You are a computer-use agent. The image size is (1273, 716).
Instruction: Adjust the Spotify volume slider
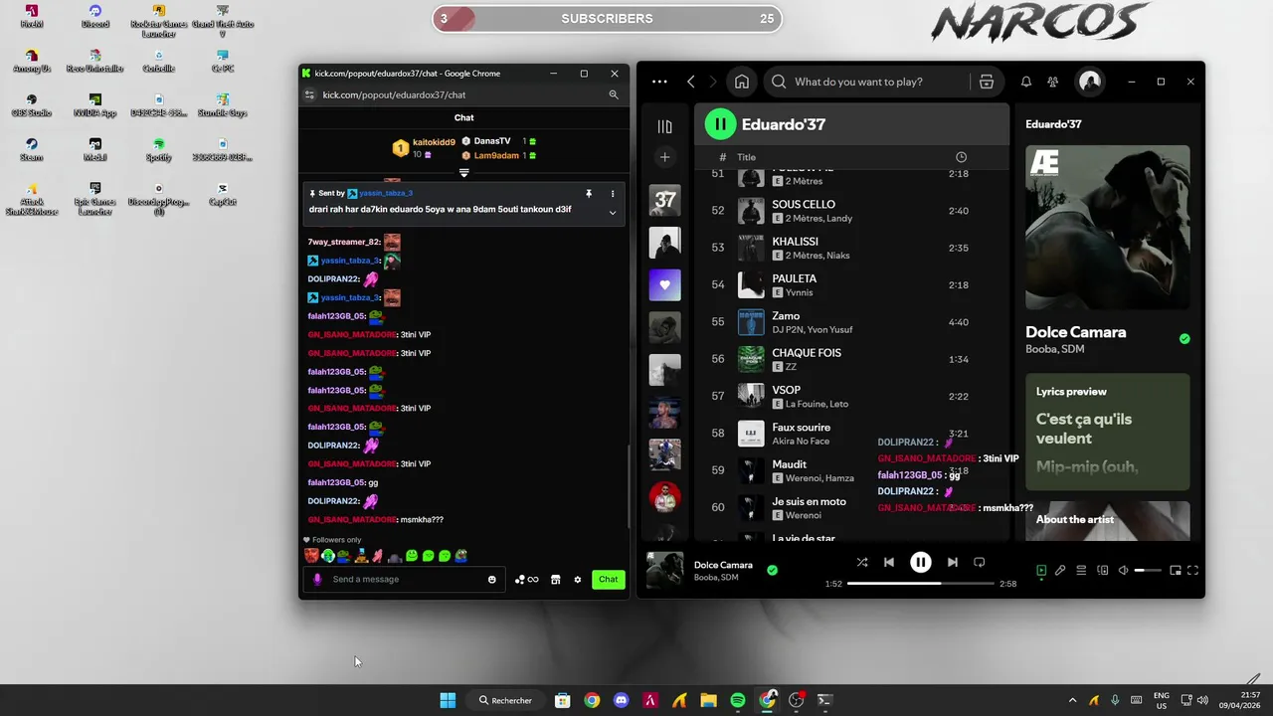point(1148,571)
